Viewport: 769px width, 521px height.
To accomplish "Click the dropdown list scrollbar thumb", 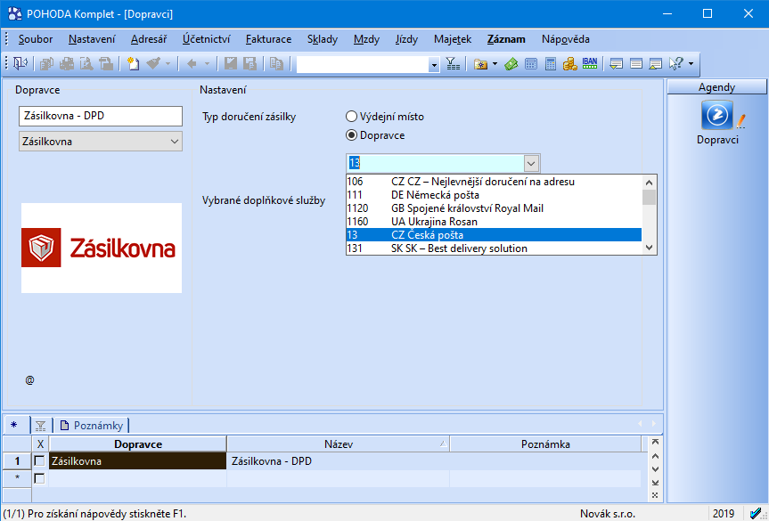I will tap(650, 197).
